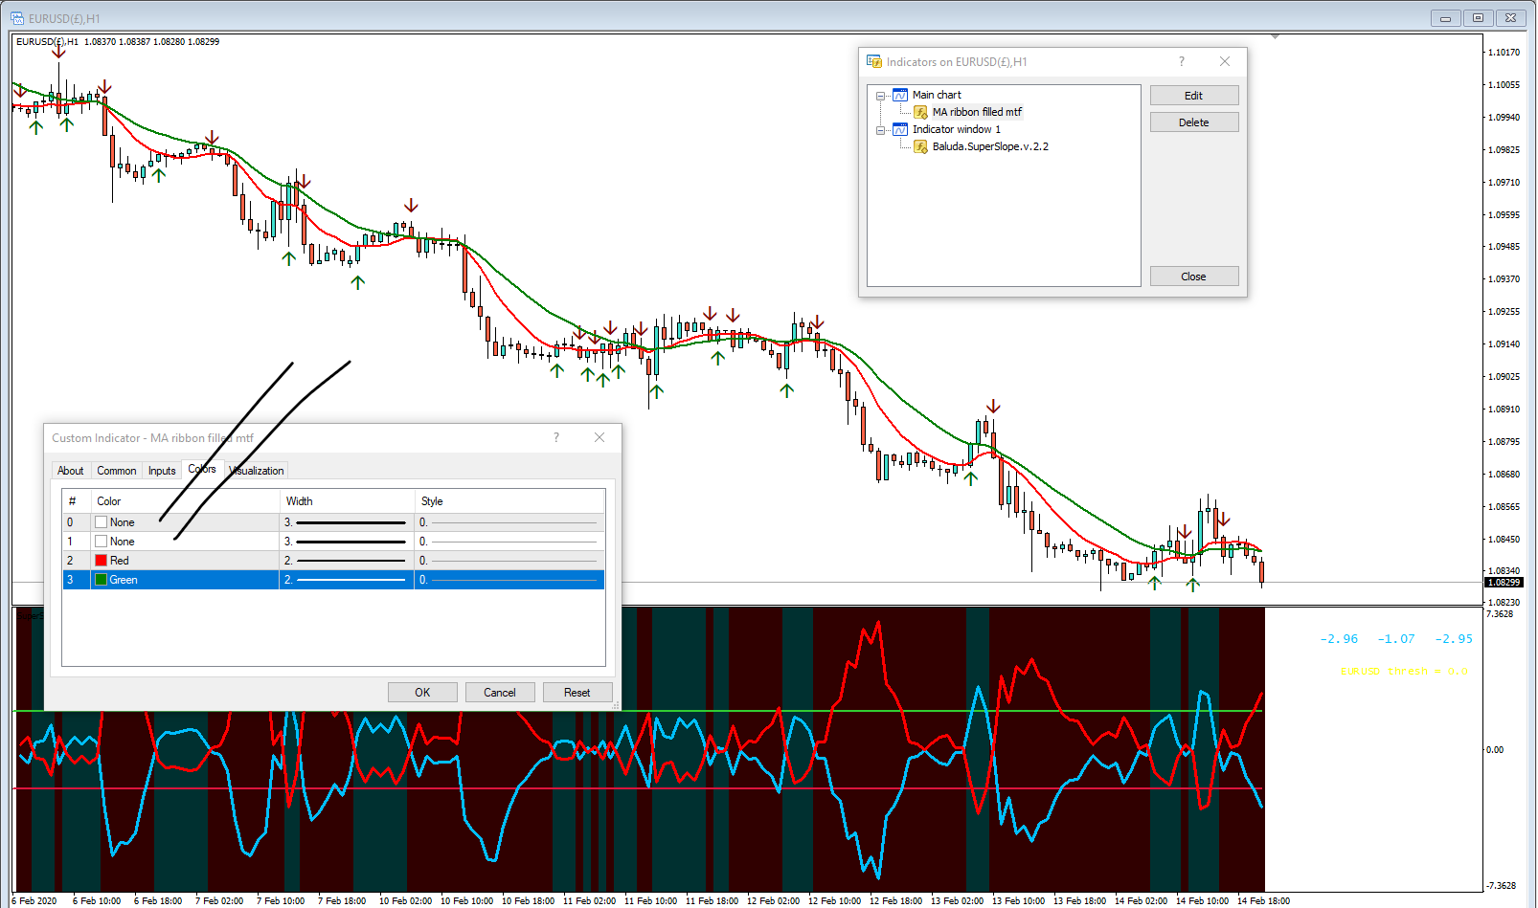
Task: Open the Visualization tab
Action: coord(258,471)
